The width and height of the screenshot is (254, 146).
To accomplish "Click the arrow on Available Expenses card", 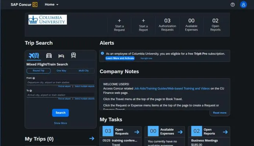I will (x=180, y=132).
